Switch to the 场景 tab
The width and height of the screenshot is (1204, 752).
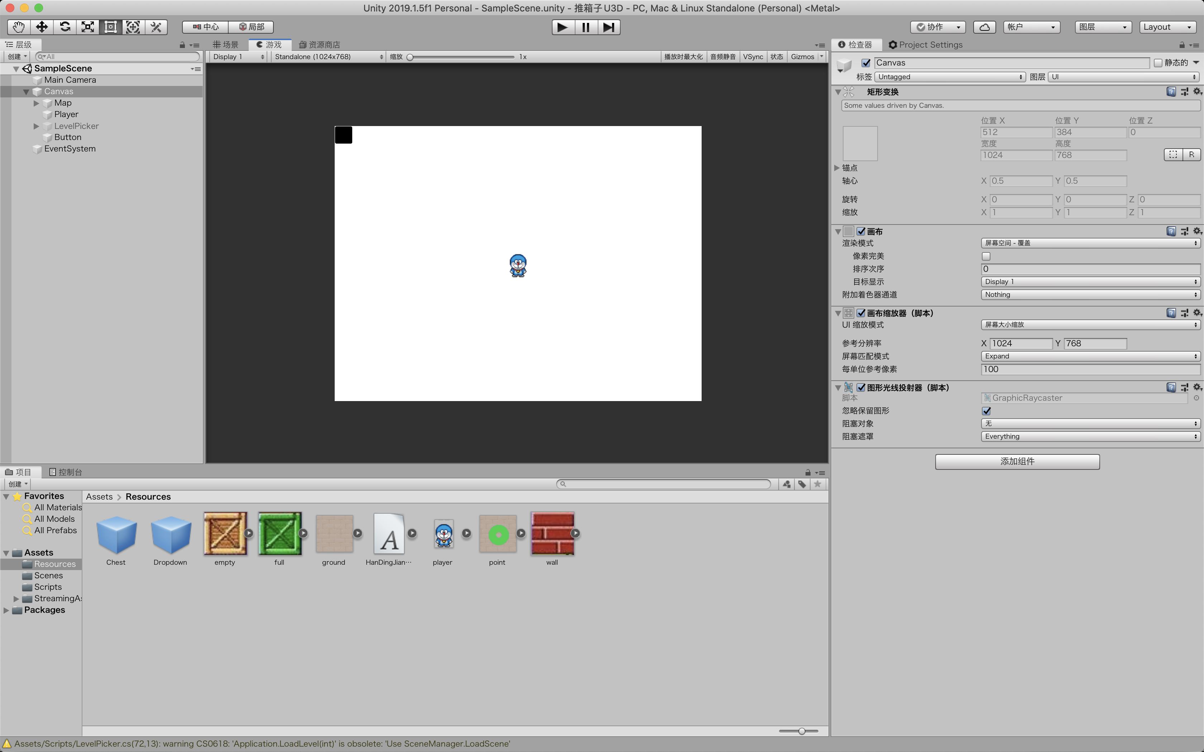tap(226, 45)
